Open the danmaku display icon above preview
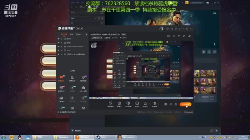The width and height of the screenshot is (250, 140). point(169,36)
